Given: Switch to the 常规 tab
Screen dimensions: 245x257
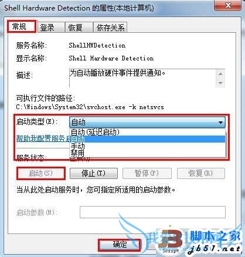Looking at the screenshot, I should coord(22,26).
